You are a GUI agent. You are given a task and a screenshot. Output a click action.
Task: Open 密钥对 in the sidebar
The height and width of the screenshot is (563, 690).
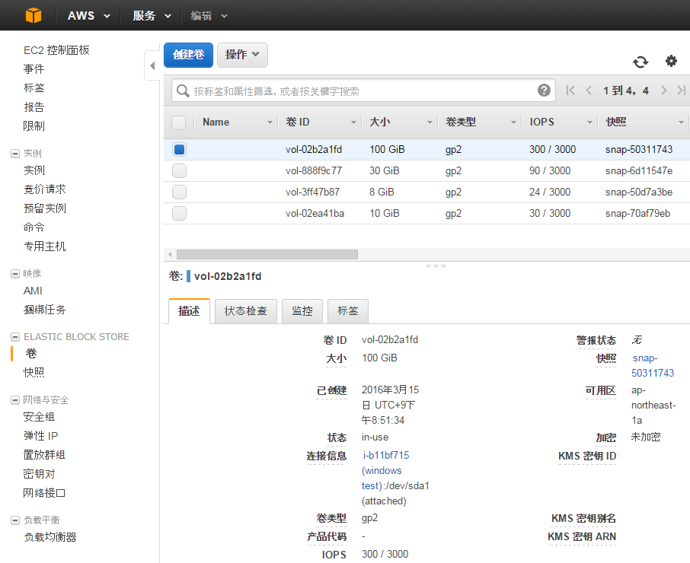click(39, 474)
